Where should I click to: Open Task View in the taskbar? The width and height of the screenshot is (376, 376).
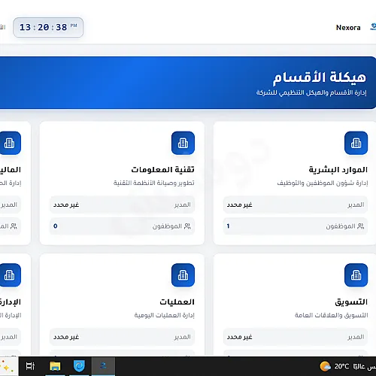click(x=30, y=366)
